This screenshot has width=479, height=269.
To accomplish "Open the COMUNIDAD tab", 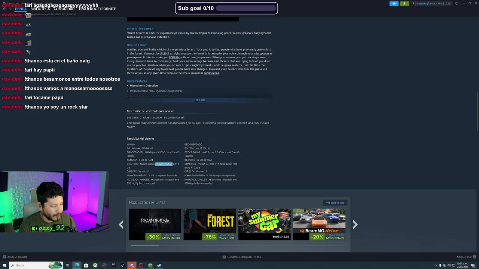I will pyautogui.click(x=64, y=9).
